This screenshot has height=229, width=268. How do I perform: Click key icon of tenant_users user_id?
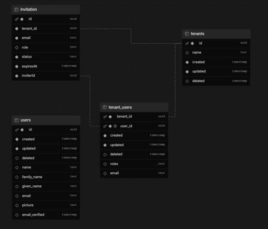[x=105, y=126]
